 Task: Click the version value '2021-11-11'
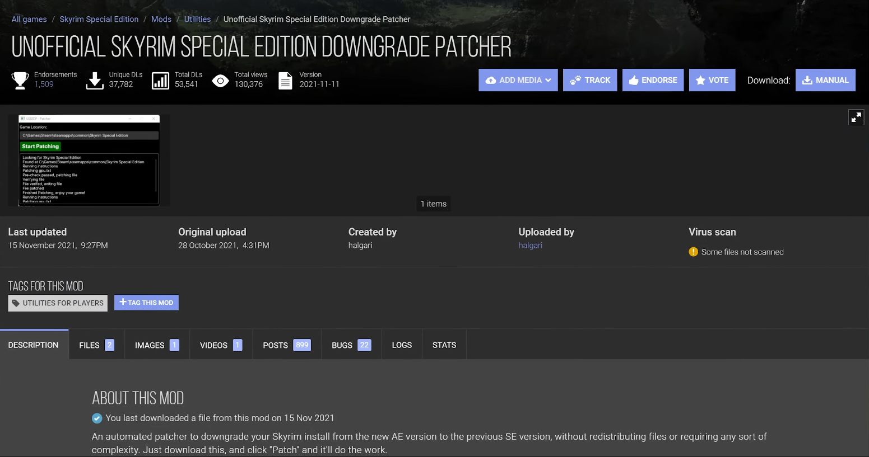(x=319, y=84)
